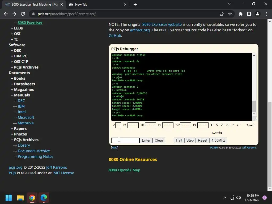Close the New Tab tab

pos(125,5)
